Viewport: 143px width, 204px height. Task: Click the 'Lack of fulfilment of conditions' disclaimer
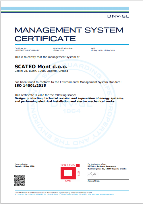click(53, 193)
